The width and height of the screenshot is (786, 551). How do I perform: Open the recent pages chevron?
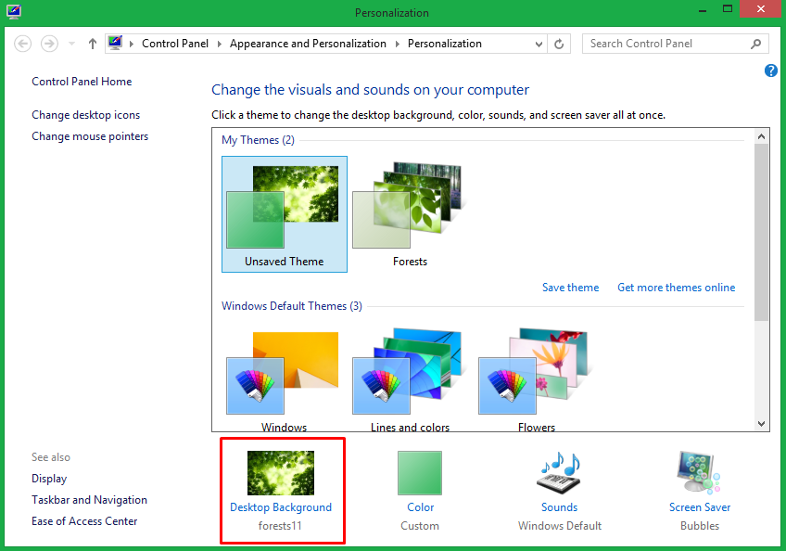(x=71, y=43)
